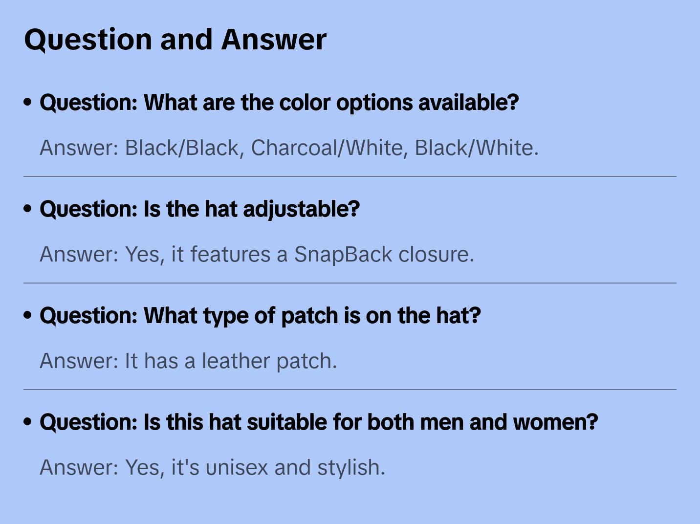
Task: Click the bullet beside the color options question
Action: 28,102
